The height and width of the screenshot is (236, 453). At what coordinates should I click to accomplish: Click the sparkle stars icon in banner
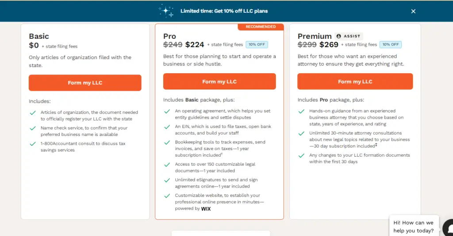point(166,11)
